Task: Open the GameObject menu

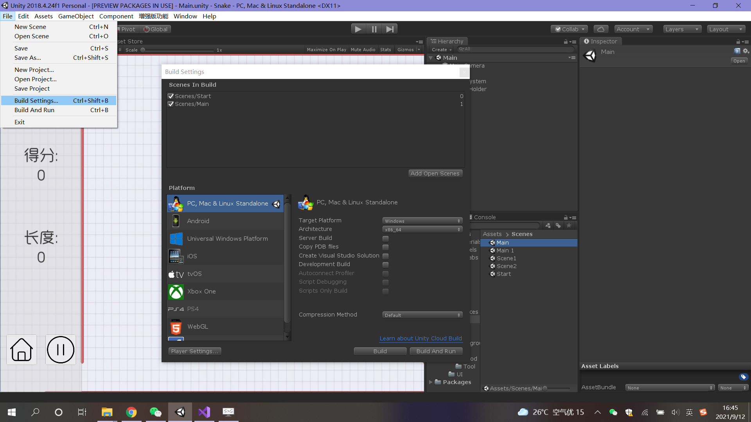Action: [76, 16]
